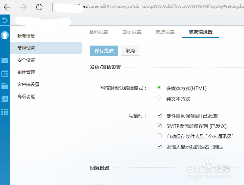Image resolution: width=244 pixels, height=185 pixels.
Task: Click the 写信时默认编辑模式 label
Action: [123, 88]
